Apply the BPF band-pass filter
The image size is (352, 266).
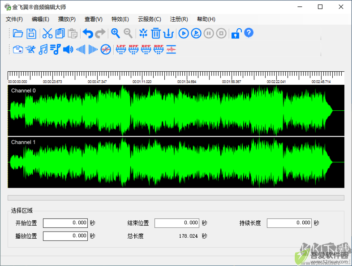[x=146, y=49]
